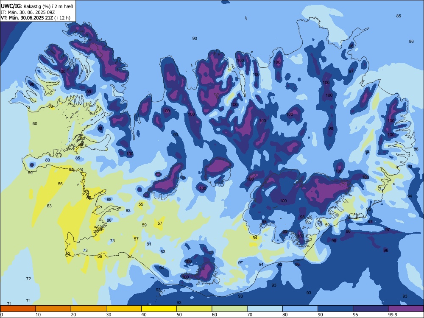This screenshot has width=424, height=318.
Task: Click the legend label '80'
Action: coord(285,315)
